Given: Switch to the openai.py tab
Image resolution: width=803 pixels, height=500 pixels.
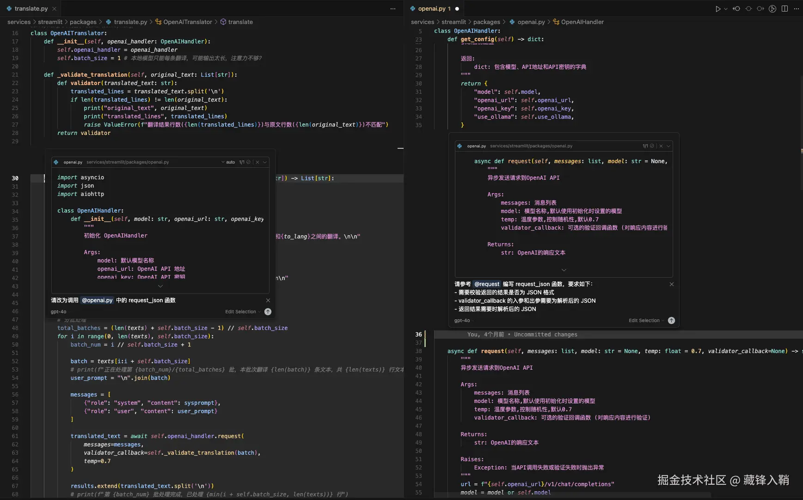Looking at the screenshot, I should (435, 9).
